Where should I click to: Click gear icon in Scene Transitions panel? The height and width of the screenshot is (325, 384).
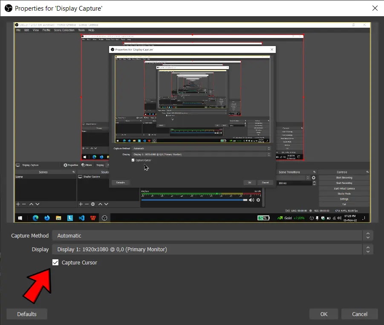(314, 178)
